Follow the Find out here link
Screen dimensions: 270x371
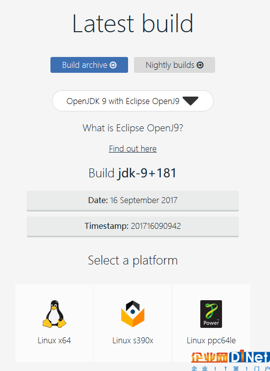pos(133,149)
